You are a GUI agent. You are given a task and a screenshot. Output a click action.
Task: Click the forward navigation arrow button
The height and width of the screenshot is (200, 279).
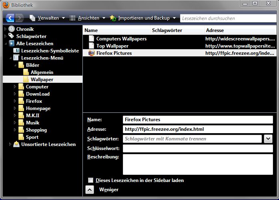pos(19,18)
